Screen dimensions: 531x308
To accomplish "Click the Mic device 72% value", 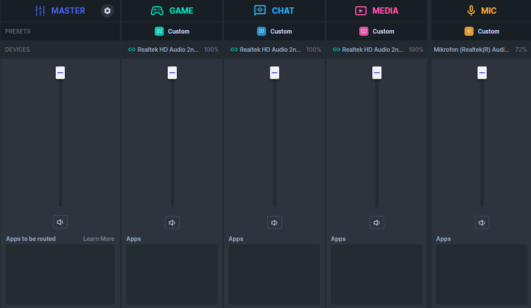I will pos(521,49).
